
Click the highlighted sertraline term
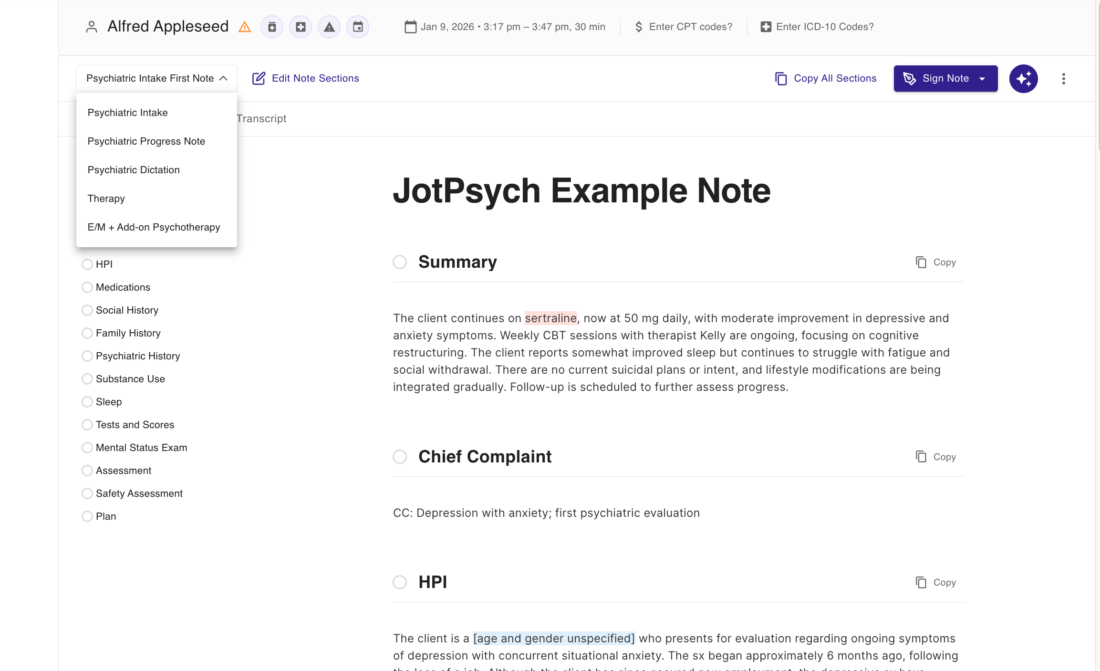[x=550, y=318]
